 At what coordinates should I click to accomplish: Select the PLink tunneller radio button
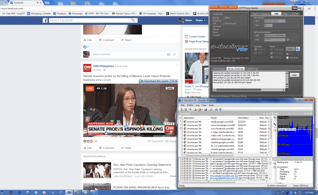pyautogui.click(x=255, y=53)
